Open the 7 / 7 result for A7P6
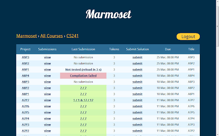The height and width of the screenshot is (136, 219). [x=83, y=106]
